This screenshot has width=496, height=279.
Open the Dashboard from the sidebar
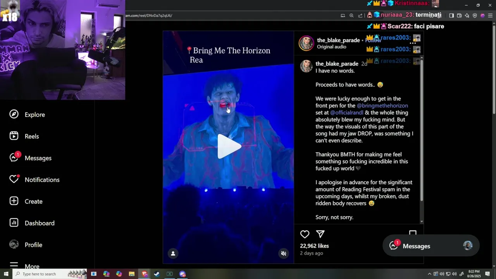(32, 223)
